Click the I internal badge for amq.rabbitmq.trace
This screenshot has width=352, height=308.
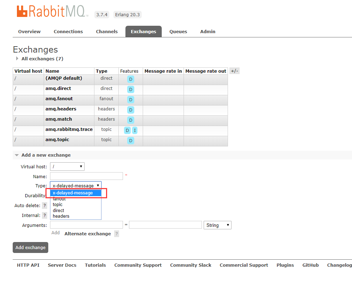[x=135, y=131]
